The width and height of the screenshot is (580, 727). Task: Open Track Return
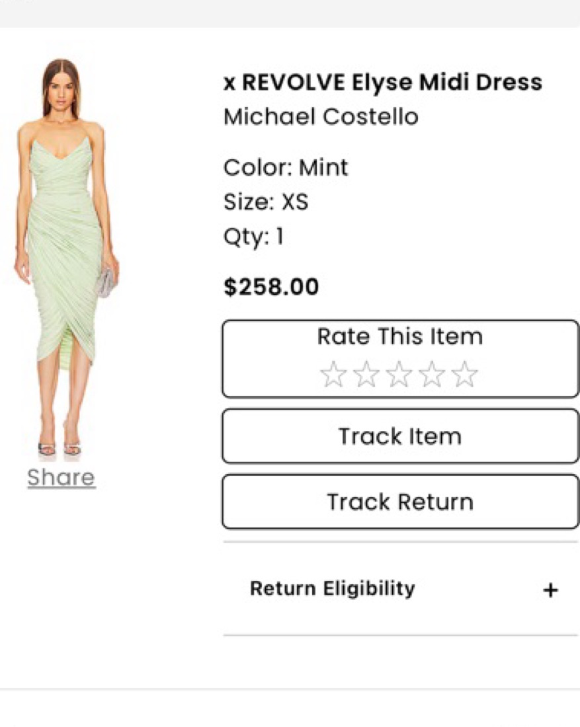click(x=400, y=502)
